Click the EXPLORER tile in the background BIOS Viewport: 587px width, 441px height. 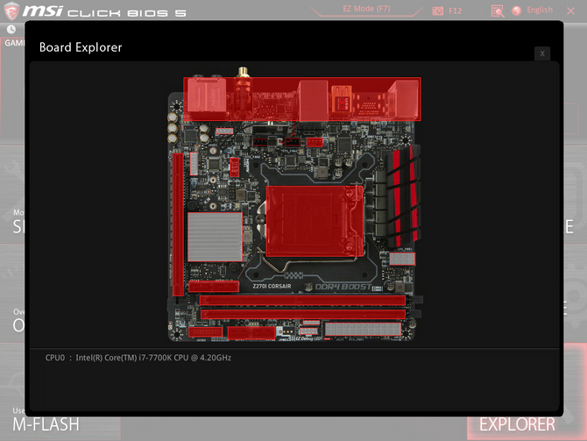click(x=518, y=425)
